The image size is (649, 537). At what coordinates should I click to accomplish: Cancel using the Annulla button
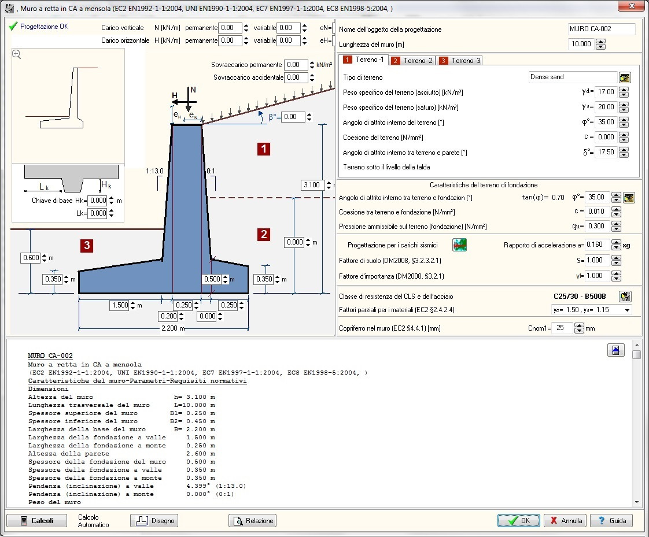coord(565,520)
